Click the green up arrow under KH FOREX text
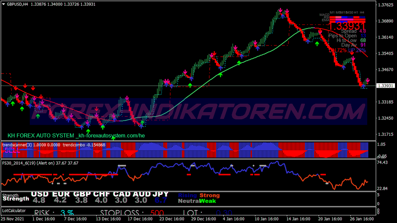The width and height of the screenshot is (397, 223). click(x=113, y=138)
